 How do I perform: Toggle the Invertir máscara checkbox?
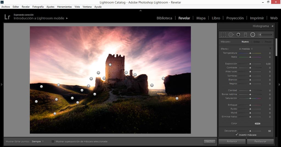tap(237, 135)
